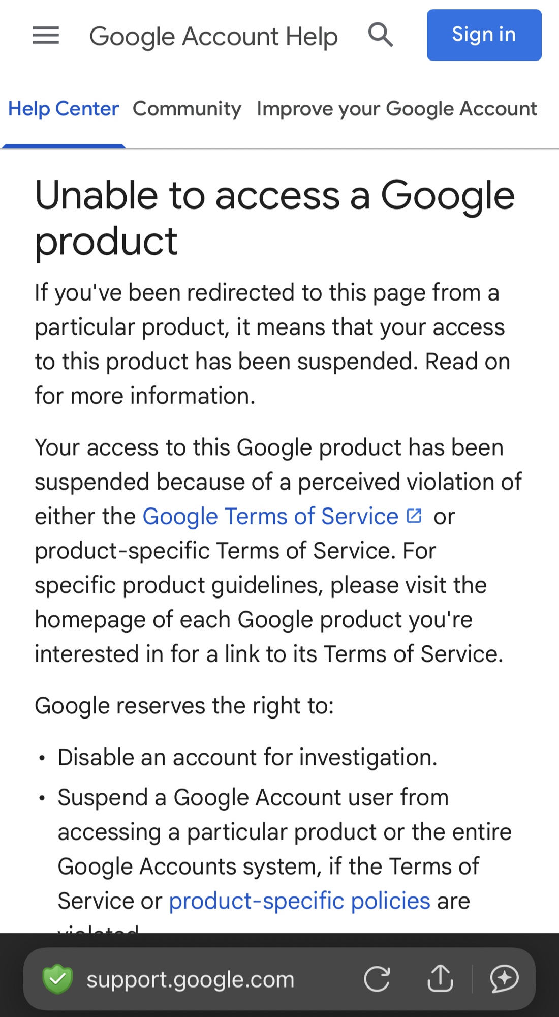Tap the support.google.com address field

pyautogui.click(x=191, y=979)
